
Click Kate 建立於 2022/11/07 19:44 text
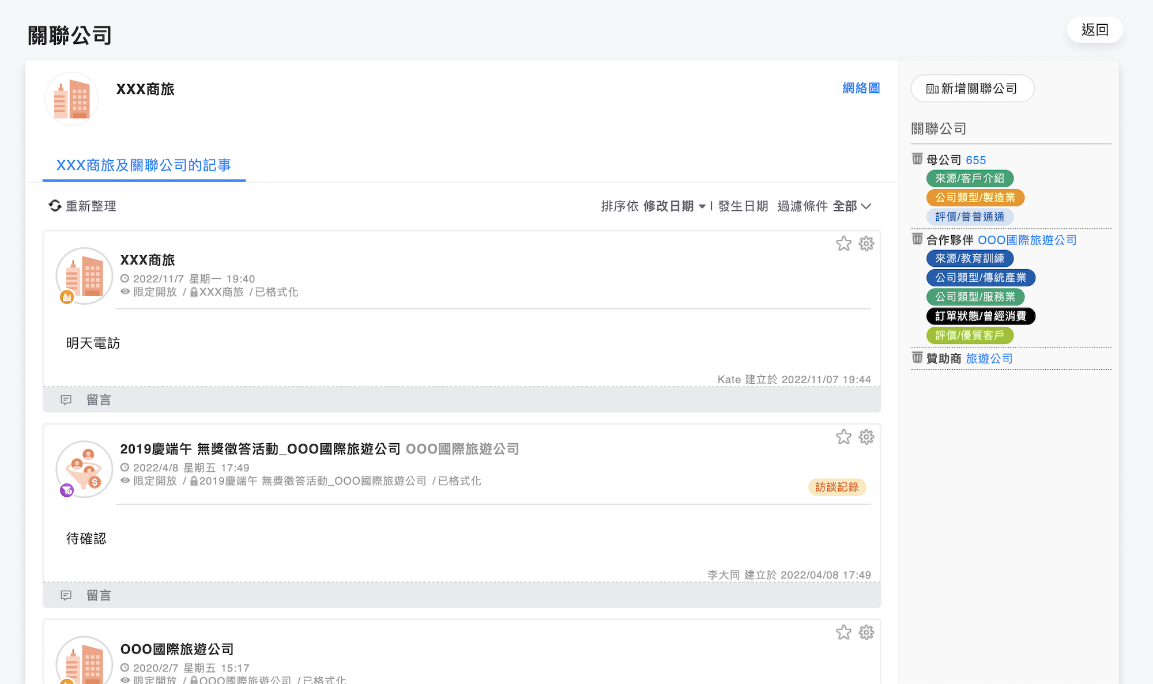794,379
